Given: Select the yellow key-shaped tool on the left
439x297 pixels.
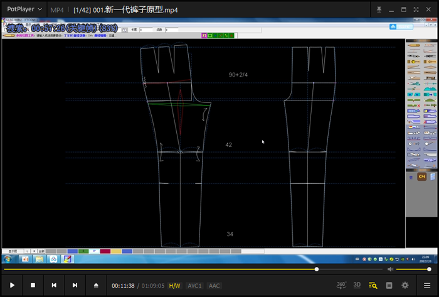Looking at the screenshot, I should [413, 62].
